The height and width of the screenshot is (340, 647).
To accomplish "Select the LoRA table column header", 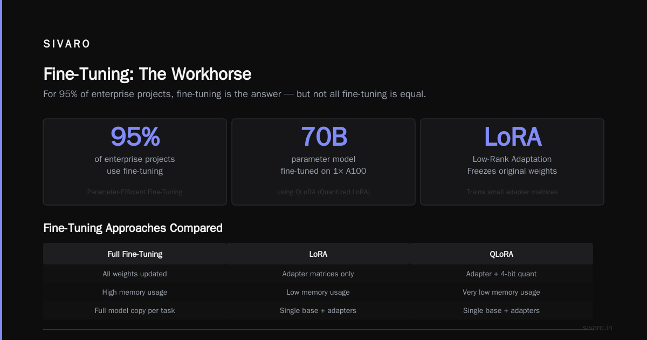I will 318,254.
